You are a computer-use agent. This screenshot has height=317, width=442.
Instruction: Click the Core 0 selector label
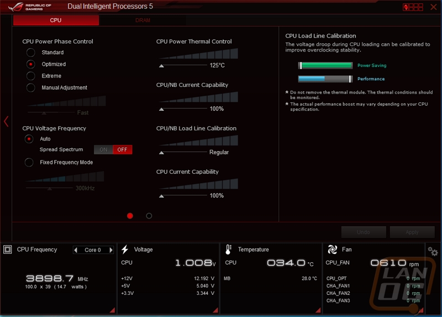point(93,250)
